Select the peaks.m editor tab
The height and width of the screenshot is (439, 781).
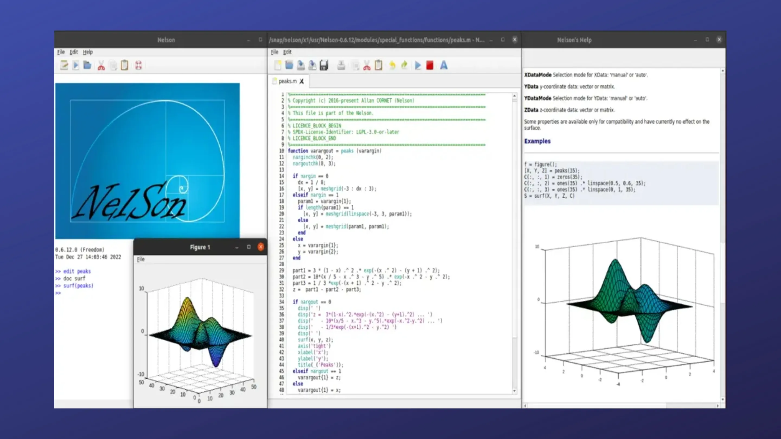tap(287, 81)
